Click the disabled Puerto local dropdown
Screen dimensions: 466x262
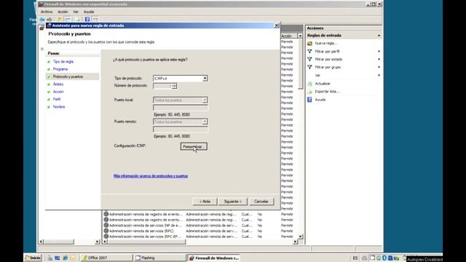coord(181,100)
